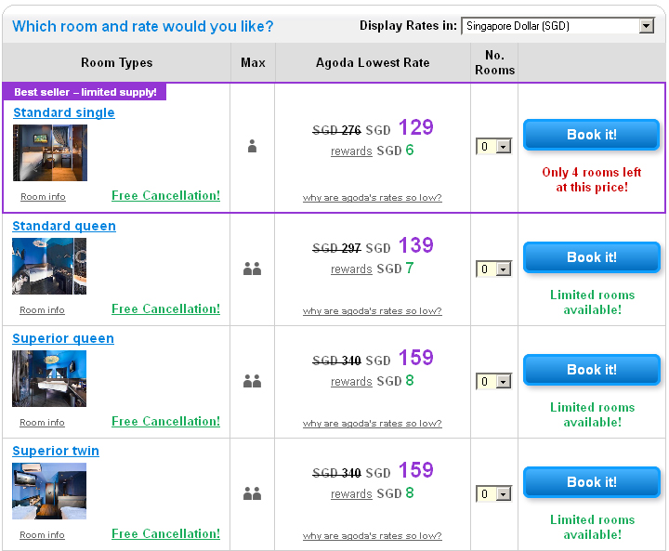
Task: Open Room info for Standard queen
Action: pos(42,309)
